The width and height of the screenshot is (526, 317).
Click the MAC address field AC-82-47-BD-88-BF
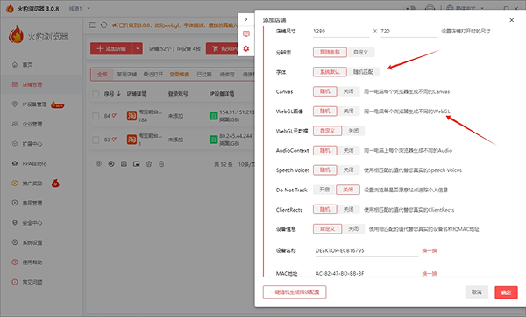tap(366, 273)
